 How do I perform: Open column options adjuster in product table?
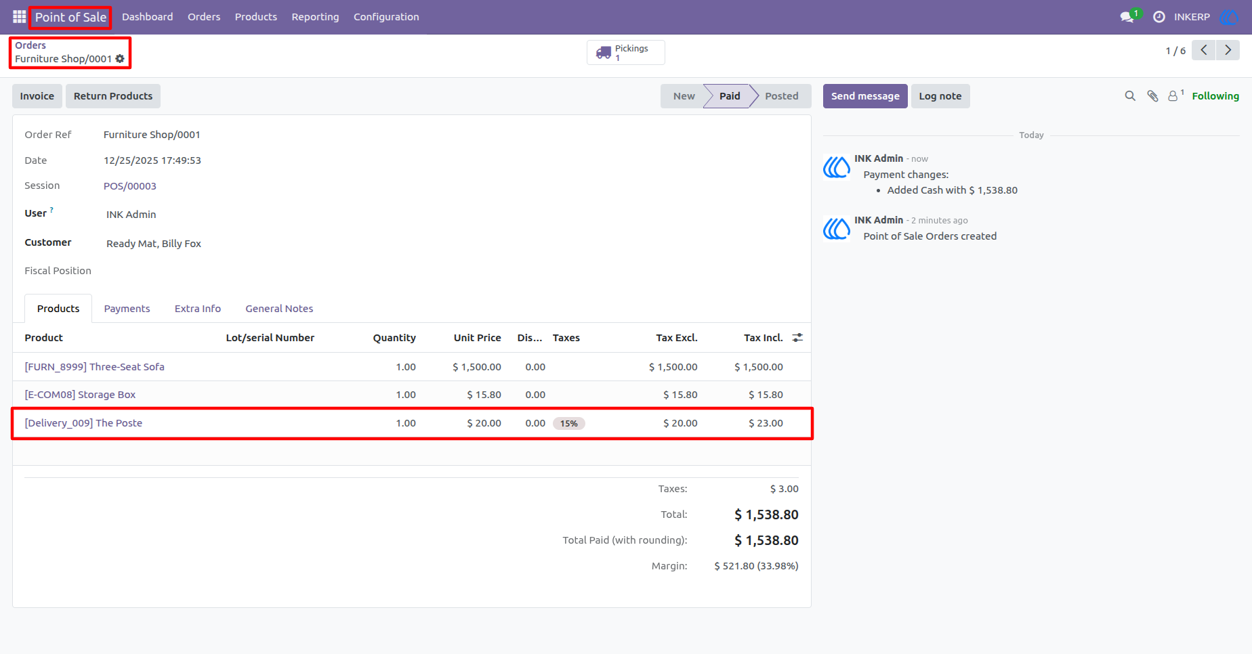[x=797, y=337]
